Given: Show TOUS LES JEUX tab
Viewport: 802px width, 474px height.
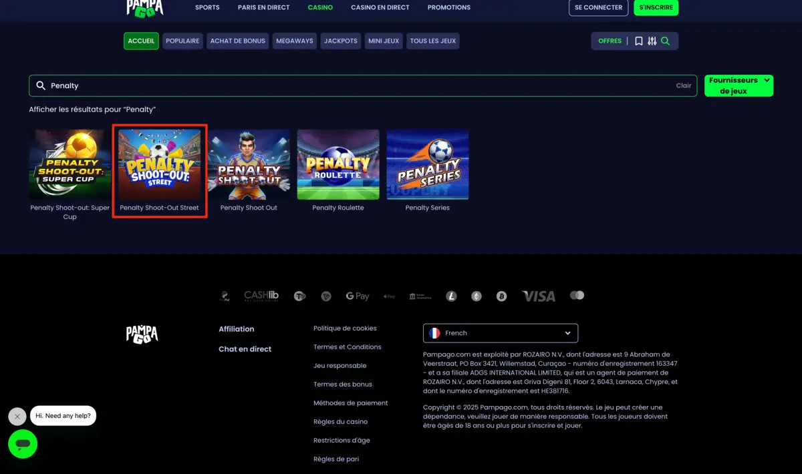Looking at the screenshot, I should pos(433,41).
